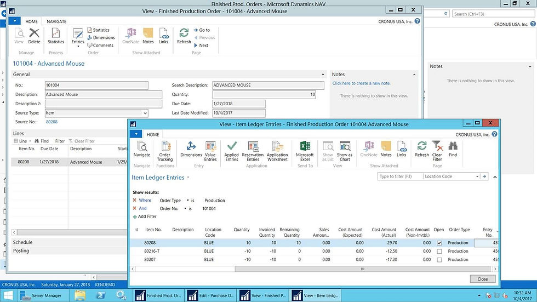537x302 pixels.
Task: Close the Item Ledger Entries window with Close button
Action: coord(483,279)
